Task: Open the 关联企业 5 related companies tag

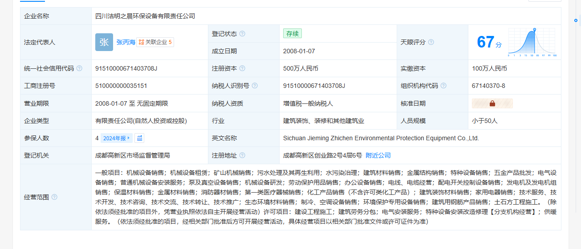Action: pyautogui.click(x=155, y=42)
